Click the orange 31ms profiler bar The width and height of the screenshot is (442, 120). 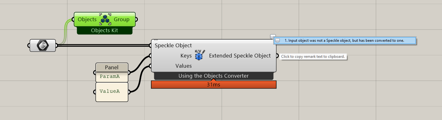click(x=214, y=85)
